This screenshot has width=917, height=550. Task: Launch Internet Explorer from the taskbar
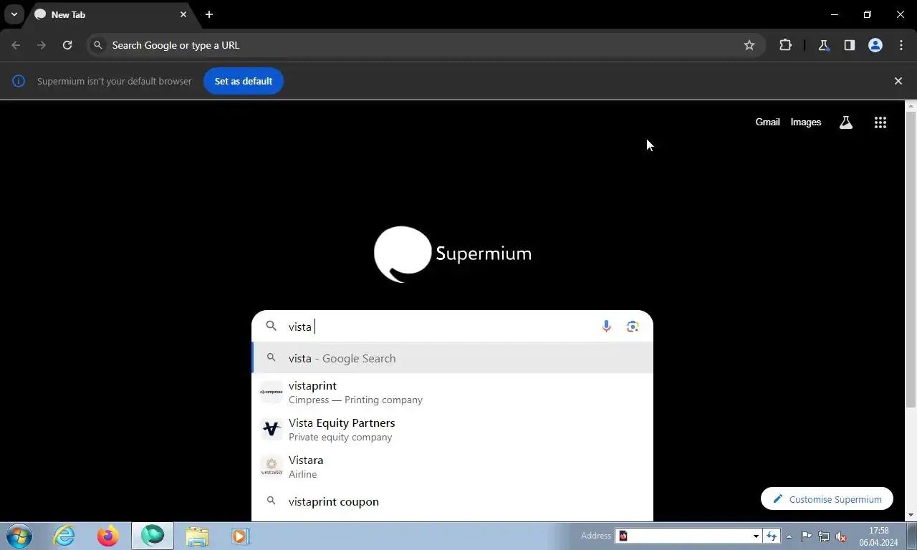pos(64,536)
